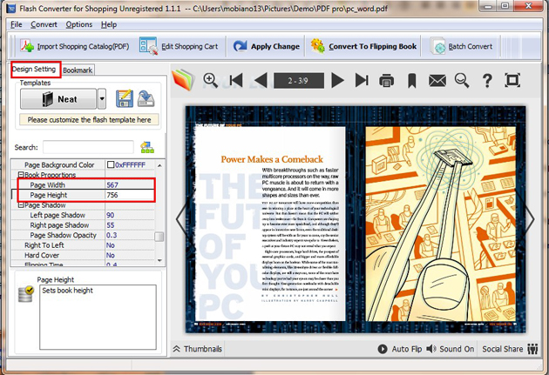Go to the next page
The height and width of the screenshot is (375, 549).
coord(337,80)
